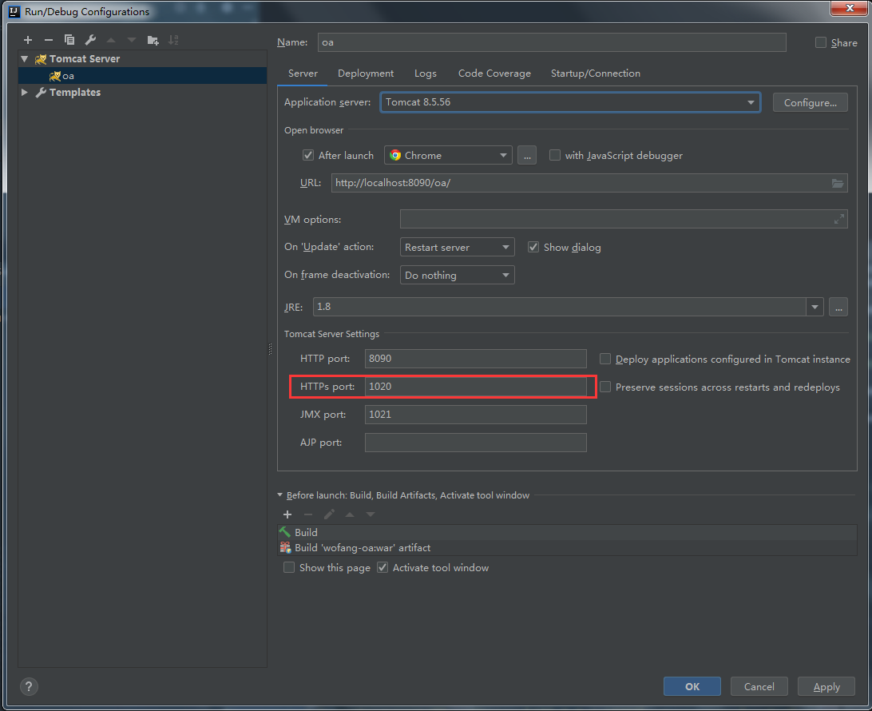872x711 pixels.
Task: Check Deploy applications configured in Tomcat instance
Action: pyautogui.click(x=604, y=359)
